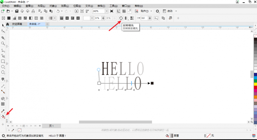Undo the last action with the undo arrow
257x140 pixels.
pos(58,11)
